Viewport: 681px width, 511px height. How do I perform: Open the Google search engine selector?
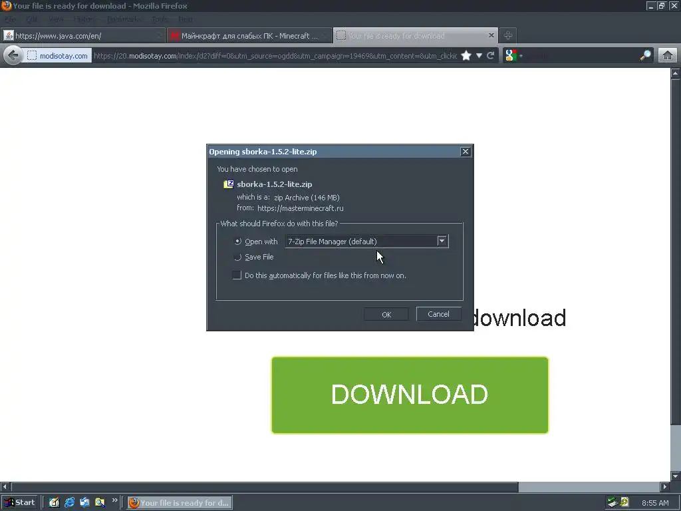(513, 56)
